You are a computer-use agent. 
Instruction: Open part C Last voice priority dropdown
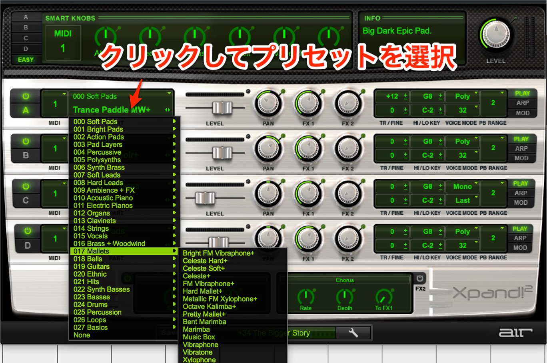[463, 201]
